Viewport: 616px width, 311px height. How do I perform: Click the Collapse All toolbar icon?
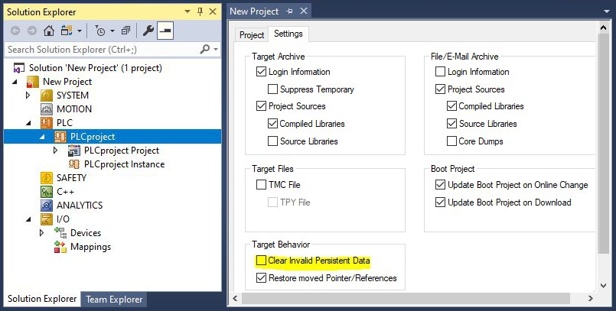[125, 31]
